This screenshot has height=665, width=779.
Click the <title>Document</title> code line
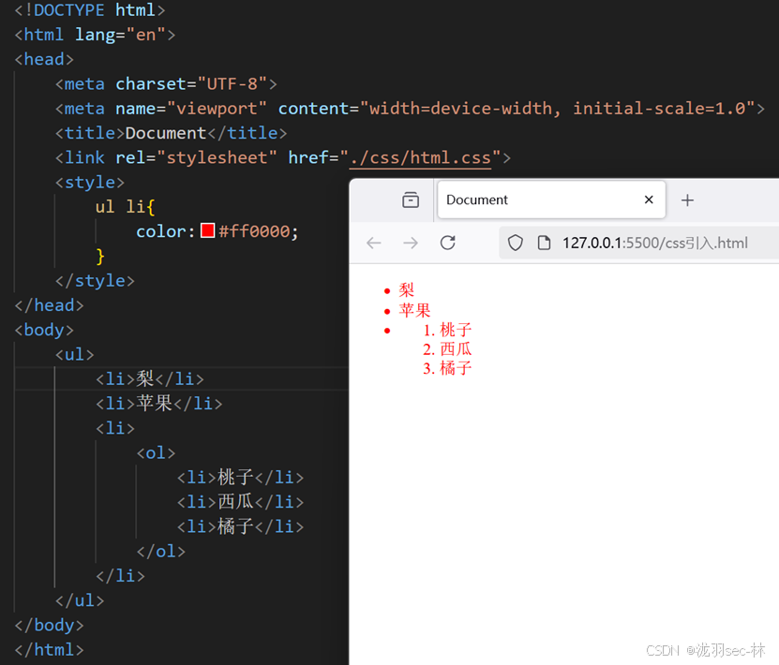pos(171,133)
